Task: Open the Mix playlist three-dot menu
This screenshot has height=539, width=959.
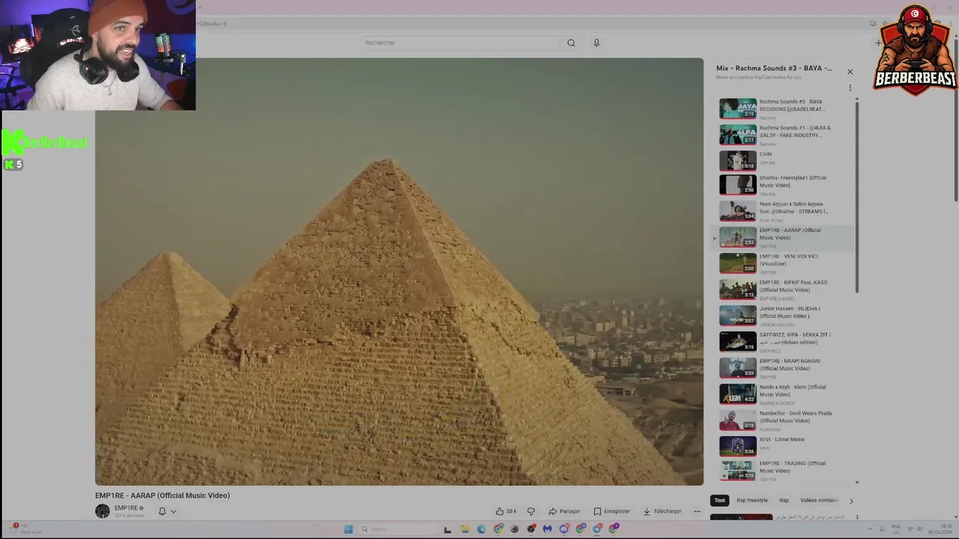Action: 850,88
